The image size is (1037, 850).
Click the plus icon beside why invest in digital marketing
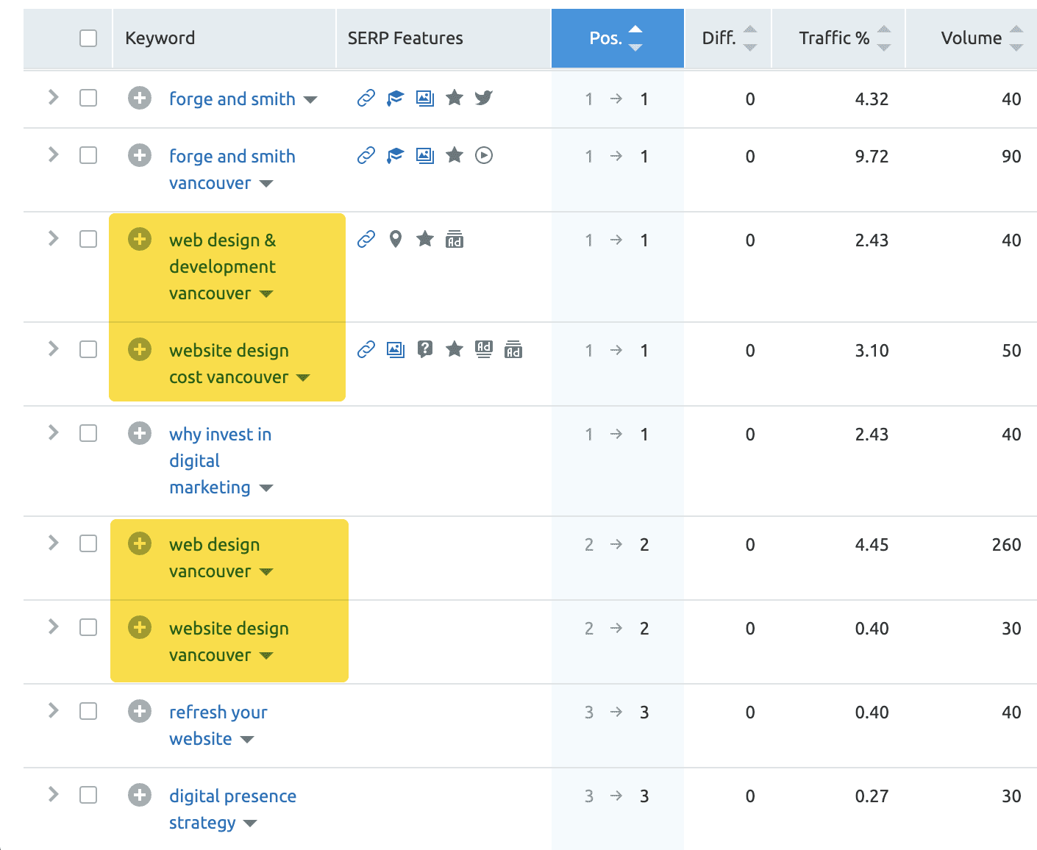[x=140, y=433]
